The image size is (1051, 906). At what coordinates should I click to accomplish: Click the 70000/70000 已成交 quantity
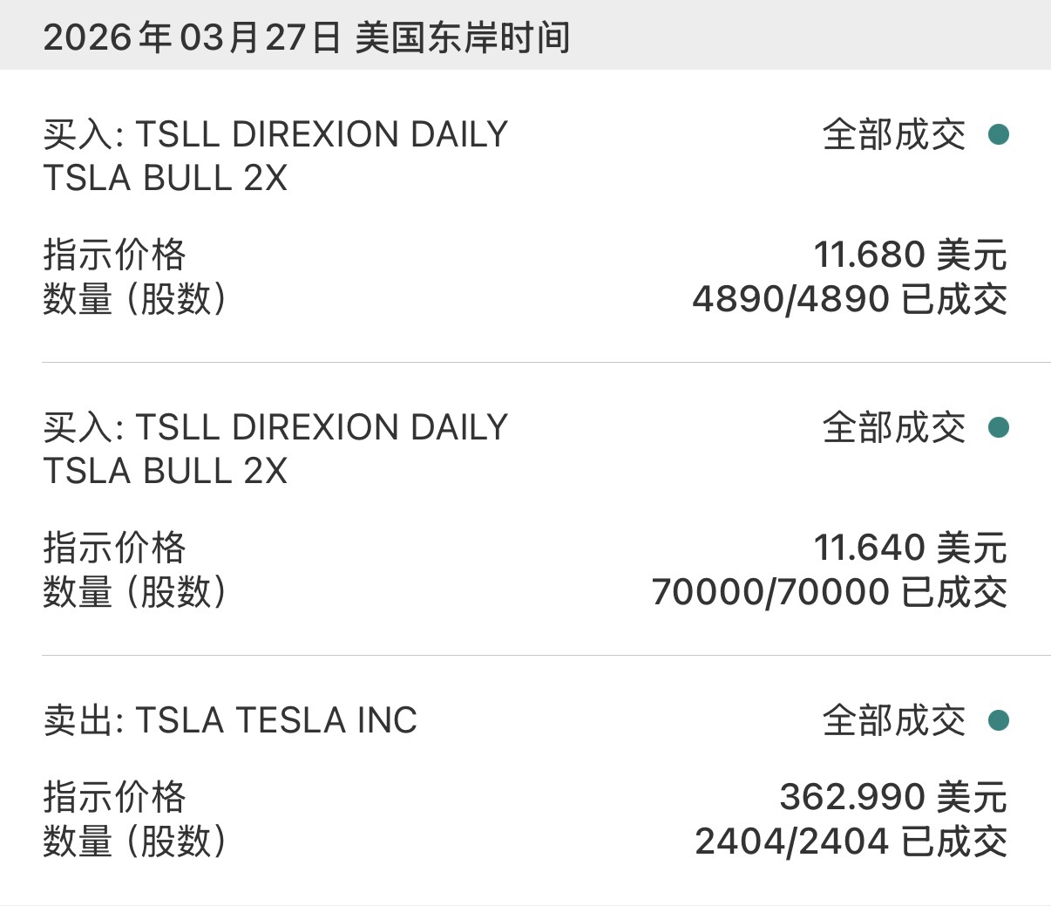[x=829, y=592]
